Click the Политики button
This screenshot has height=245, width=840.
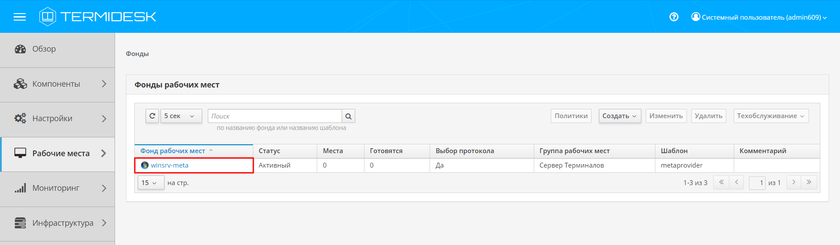click(571, 116)
